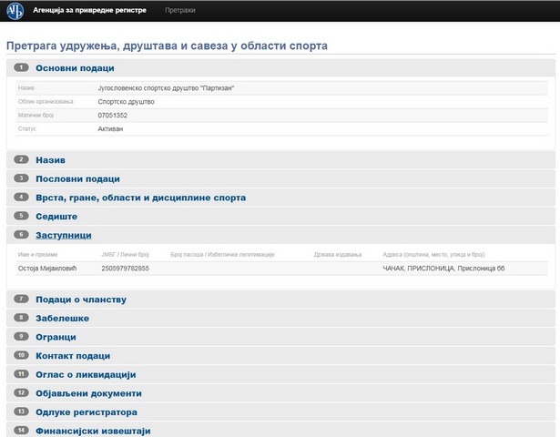Click the APR agency logo icon

[15, 11]
